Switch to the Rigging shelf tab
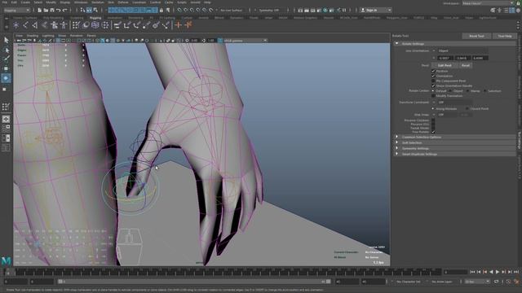 point(95,18)
